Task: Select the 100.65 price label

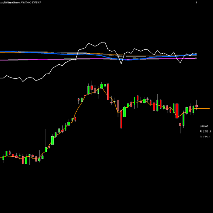Action: [204, 126]
